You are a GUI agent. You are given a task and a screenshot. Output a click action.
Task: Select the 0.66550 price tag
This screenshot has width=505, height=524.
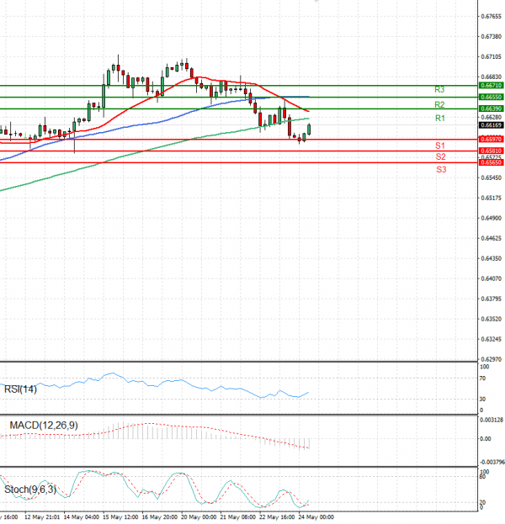[x=491, y=97]
